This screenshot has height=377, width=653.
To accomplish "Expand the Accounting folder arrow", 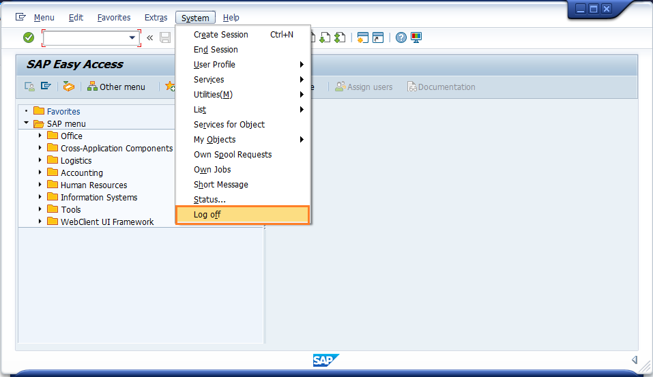I will [x=40, y=172].
